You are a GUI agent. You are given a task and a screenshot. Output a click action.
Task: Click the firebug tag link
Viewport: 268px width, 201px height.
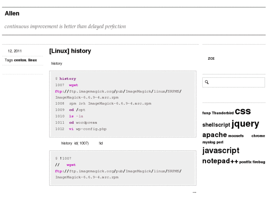pyautogui.click(x=259, y=162)
